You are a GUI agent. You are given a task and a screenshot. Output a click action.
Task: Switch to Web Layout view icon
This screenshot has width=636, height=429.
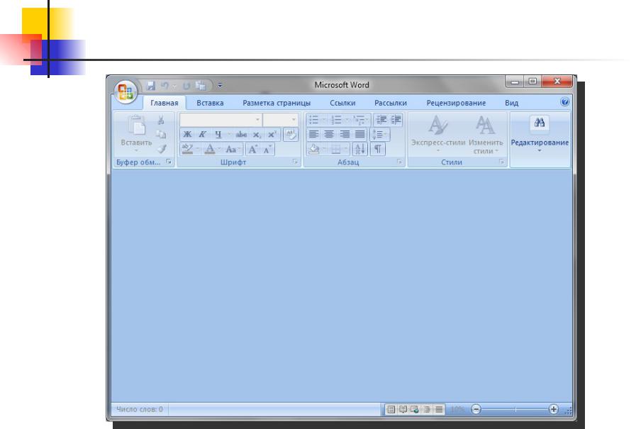[415, 409]
